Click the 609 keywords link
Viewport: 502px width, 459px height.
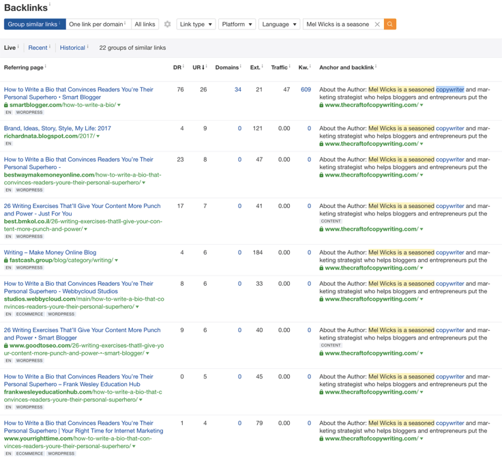coord(306,89)
